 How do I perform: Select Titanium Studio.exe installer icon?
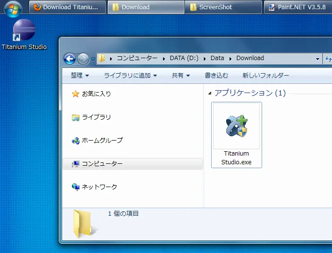click(x=236, y=126)
